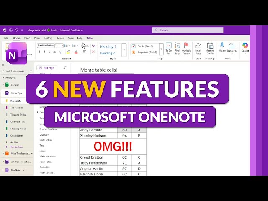Apply the Heading 1 style
Viewport: 268px width, 201px height.
click(x=108, y=46)
